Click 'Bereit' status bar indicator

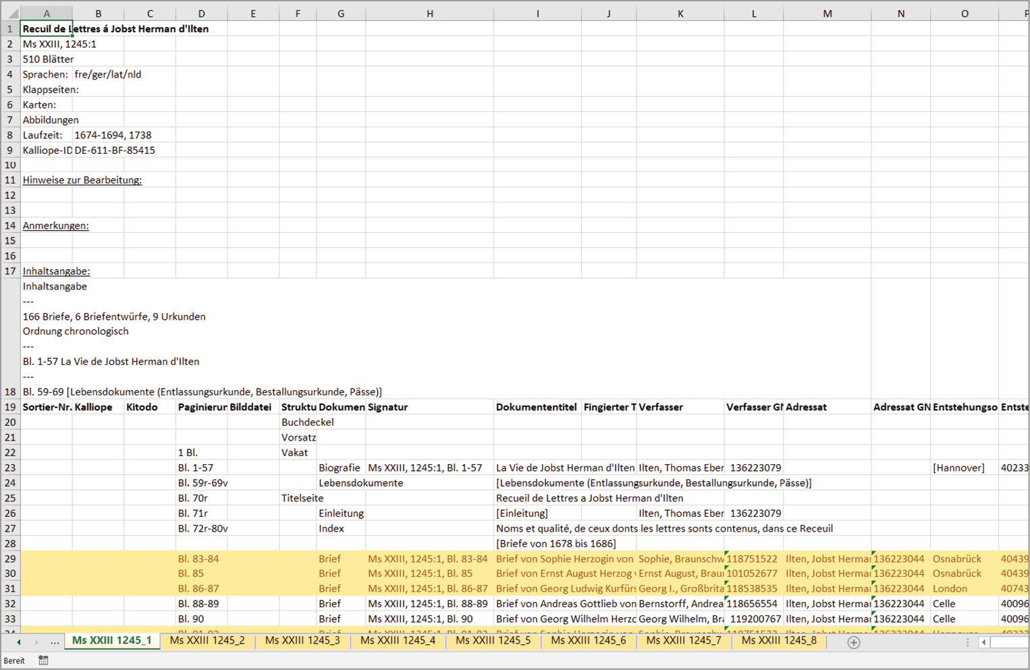click(x=14, y=661)
